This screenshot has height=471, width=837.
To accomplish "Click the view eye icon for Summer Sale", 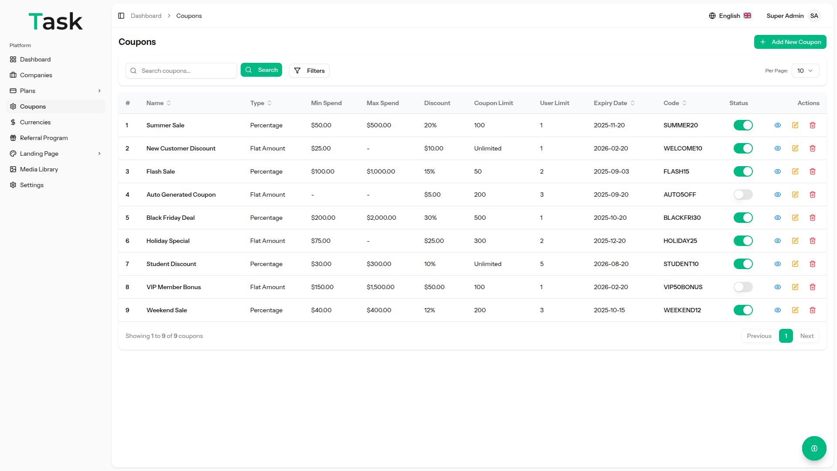I will [777, 125].
